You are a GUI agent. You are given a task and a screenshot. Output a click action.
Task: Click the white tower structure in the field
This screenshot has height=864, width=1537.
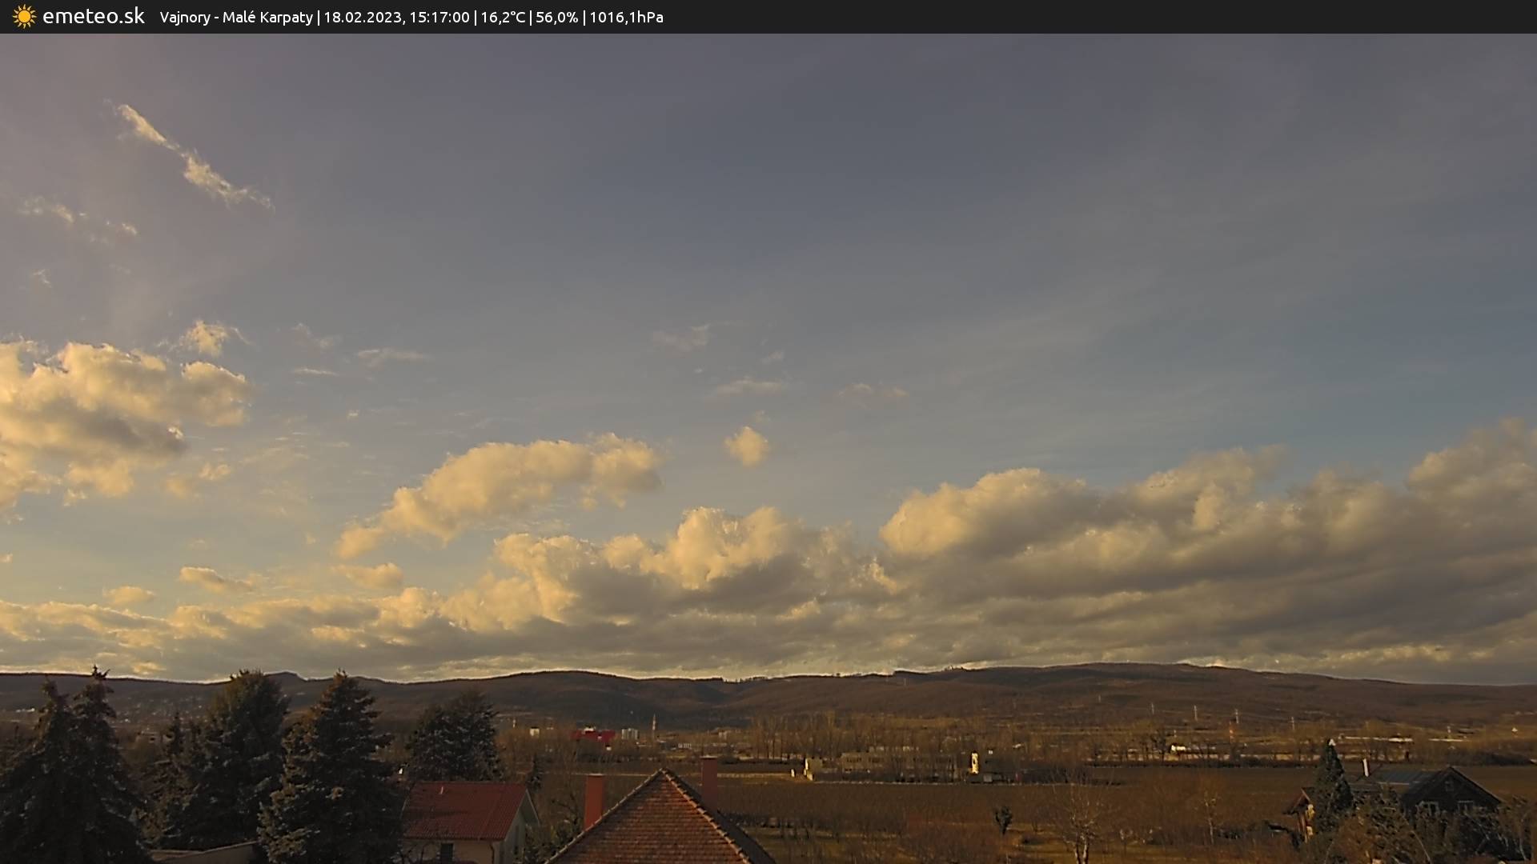[x=974, y=762]
